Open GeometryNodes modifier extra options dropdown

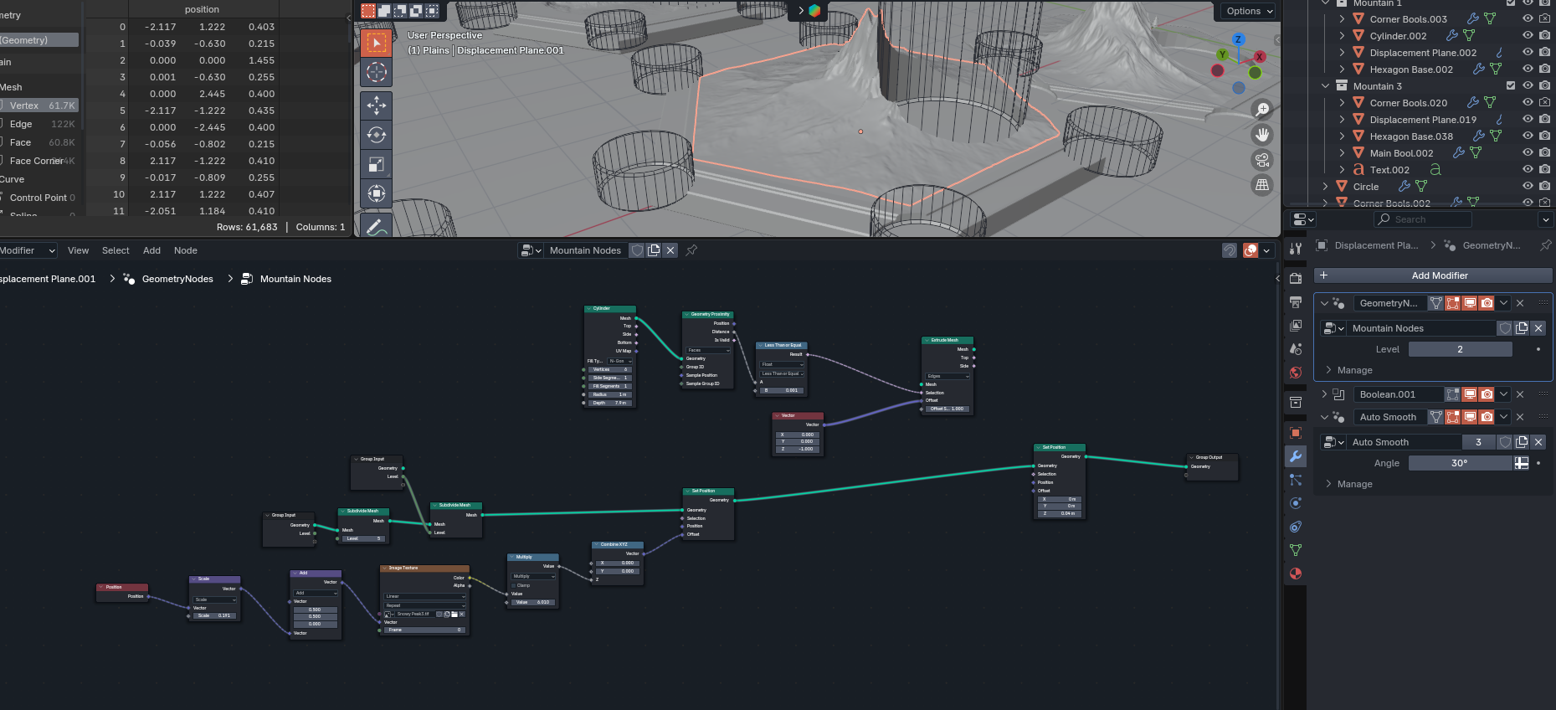(x=1503, y=303)
